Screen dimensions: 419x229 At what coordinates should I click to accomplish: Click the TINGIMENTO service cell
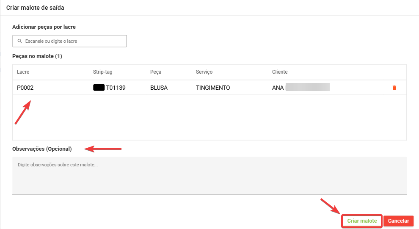213,88
